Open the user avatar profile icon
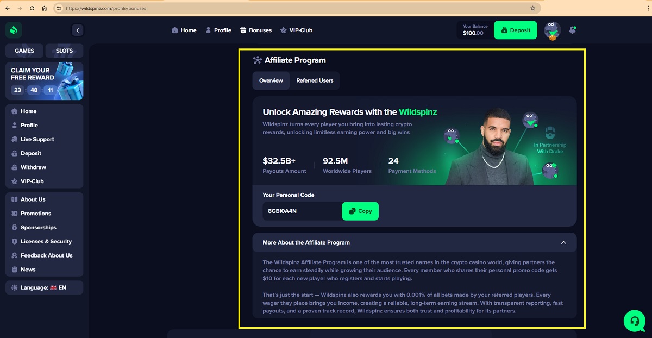 pyautogui.click(x=552, y=30)
